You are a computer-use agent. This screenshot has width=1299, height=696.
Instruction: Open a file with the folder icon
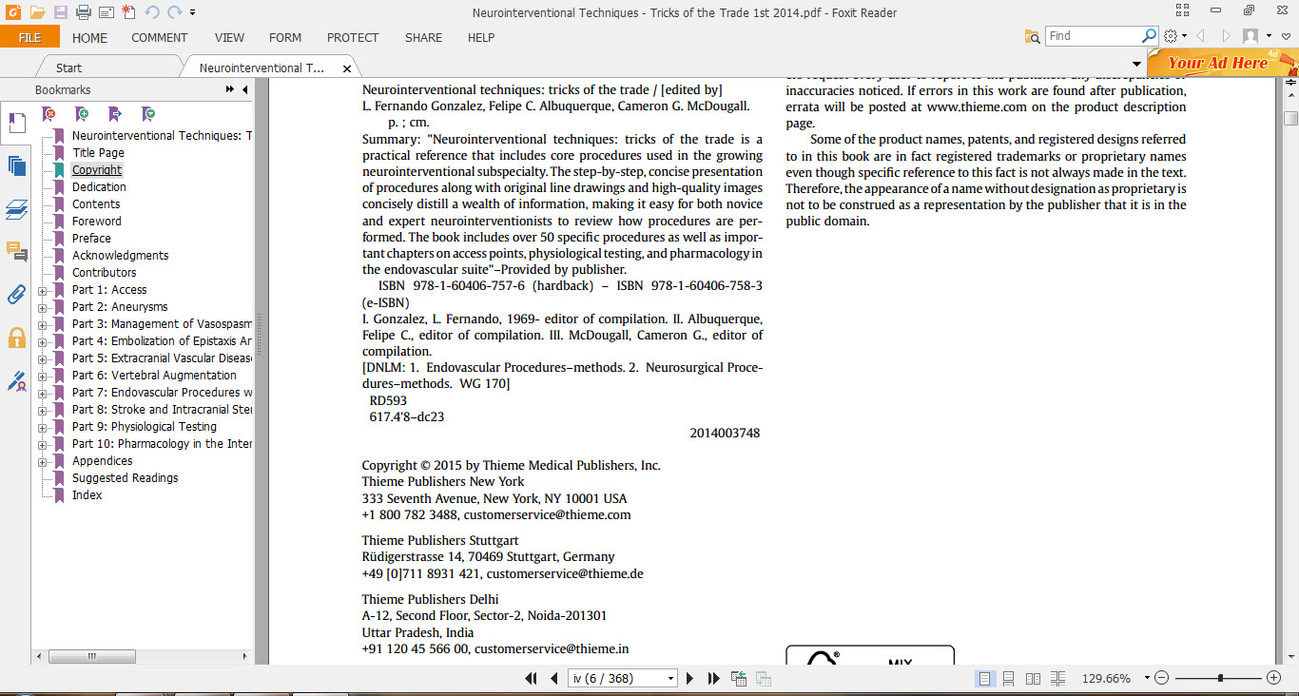(x=36, y=12)
